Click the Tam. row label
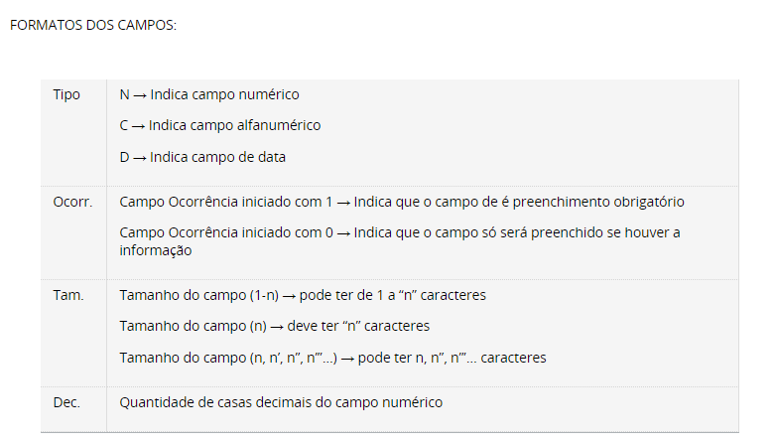The image size is (776, 444). click(x=66, y=296)
